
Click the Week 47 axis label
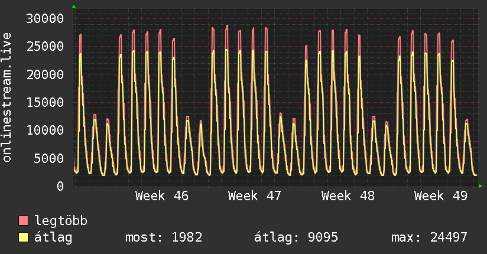(x=255, y=196)
